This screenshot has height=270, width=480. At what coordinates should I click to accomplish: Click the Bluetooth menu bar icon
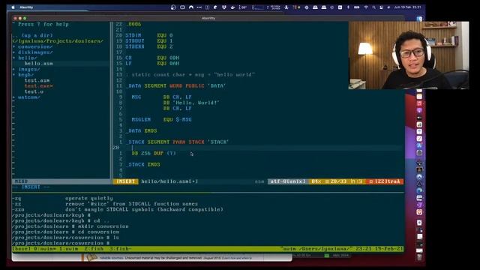[348, 7]
